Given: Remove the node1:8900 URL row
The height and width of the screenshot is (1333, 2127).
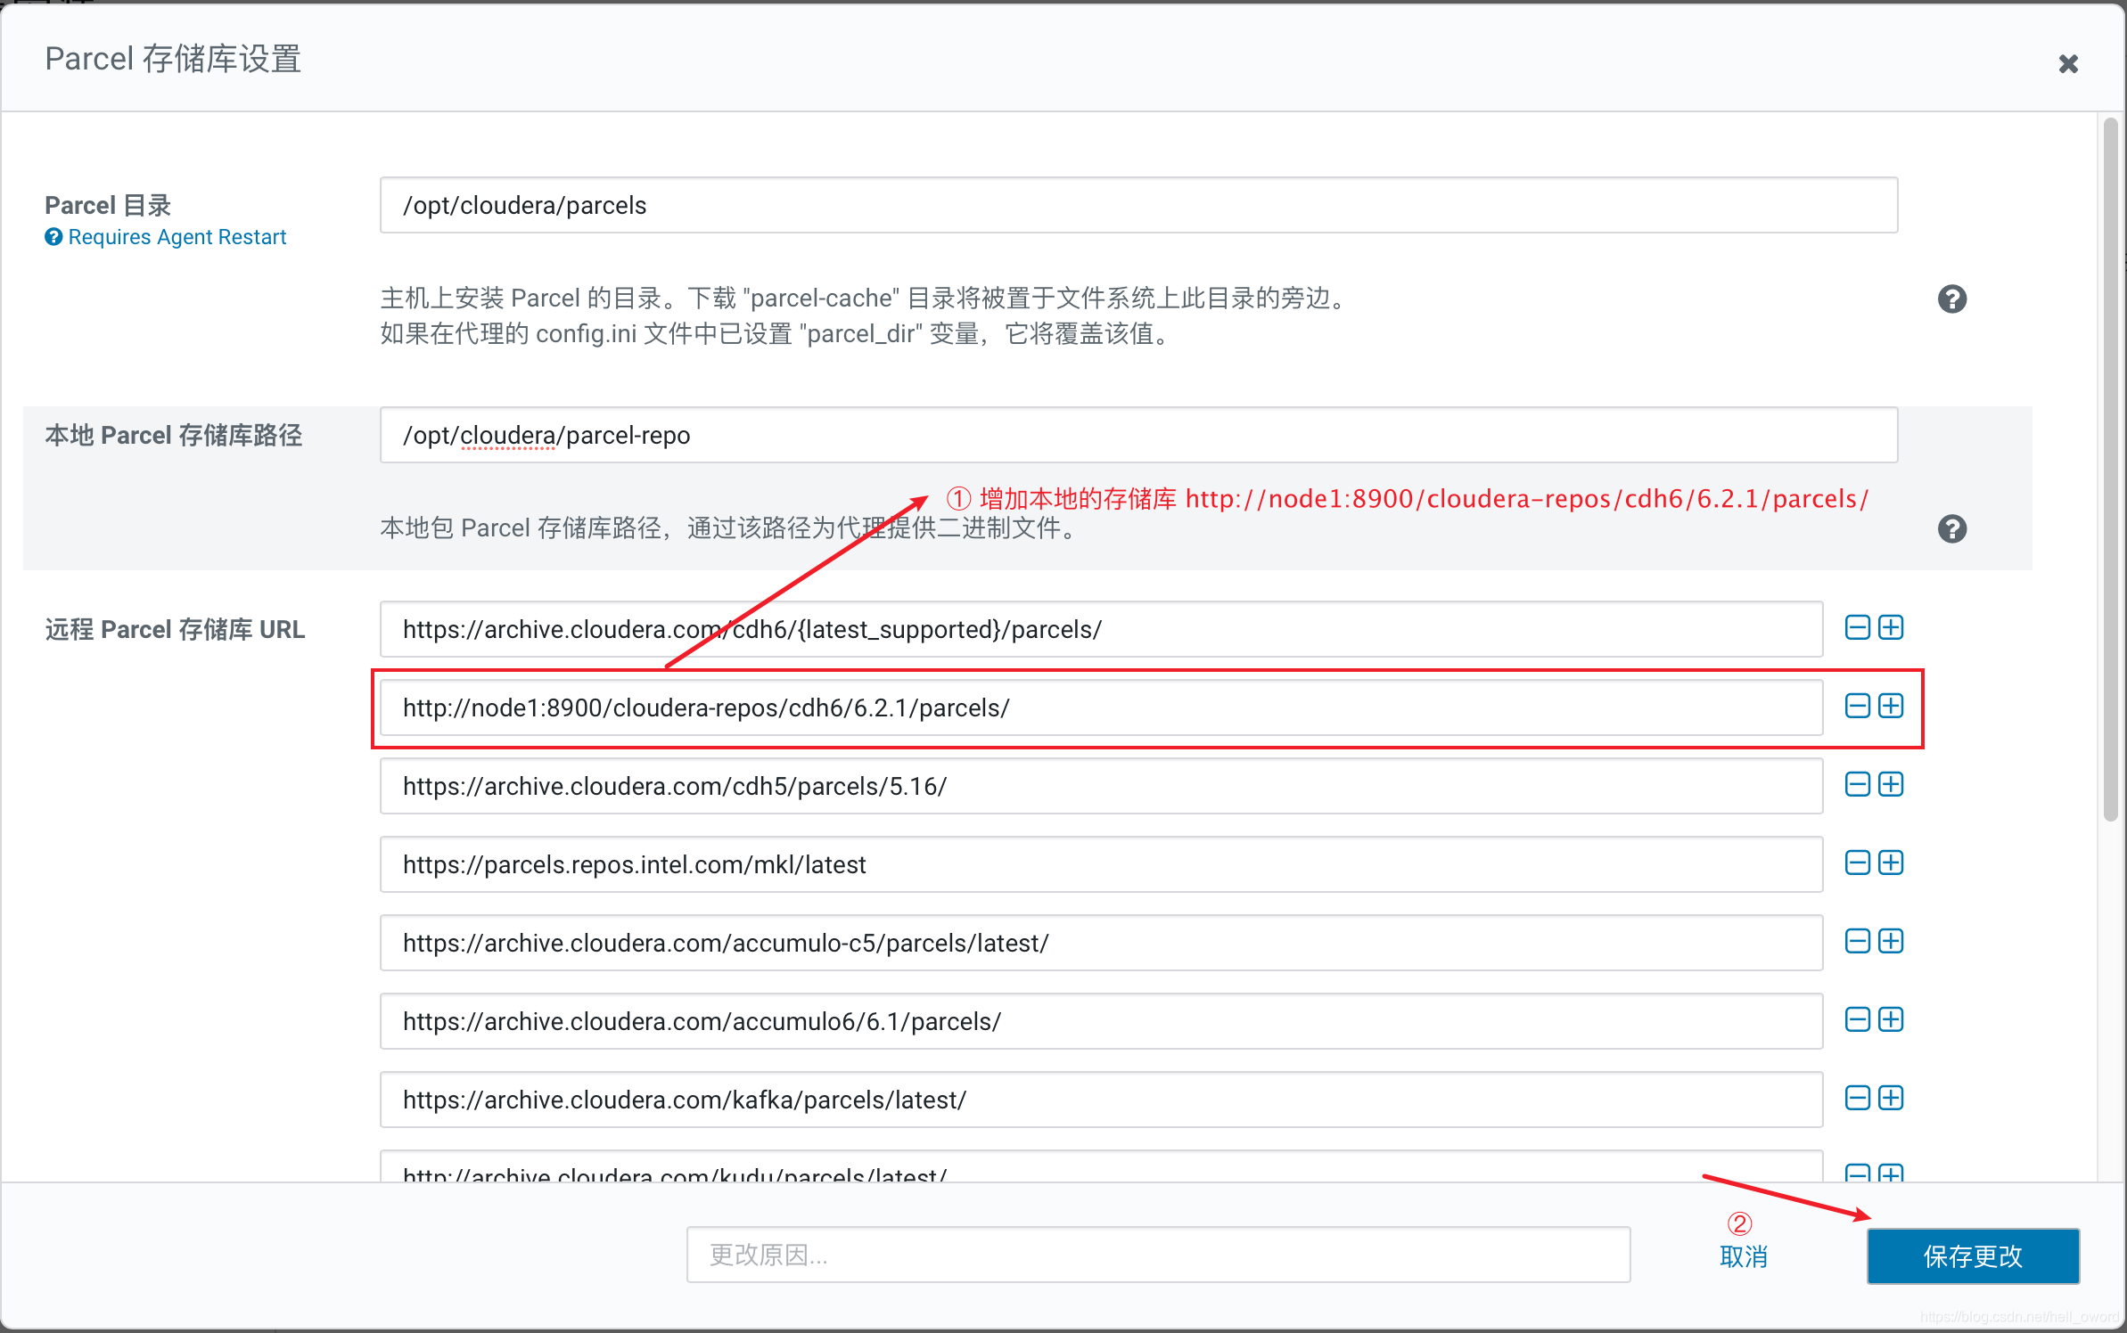Looking at the screenshot, I should 1857,706.
